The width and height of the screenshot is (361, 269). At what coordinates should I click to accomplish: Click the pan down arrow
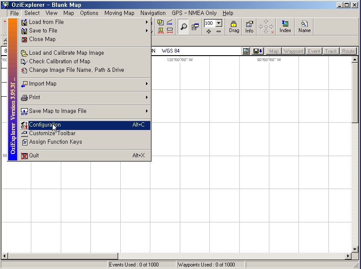pyautogui.click(x=266, y=32)
